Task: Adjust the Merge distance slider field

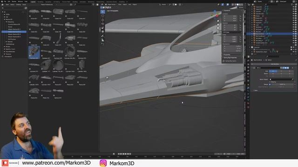Action: [283, 84]
